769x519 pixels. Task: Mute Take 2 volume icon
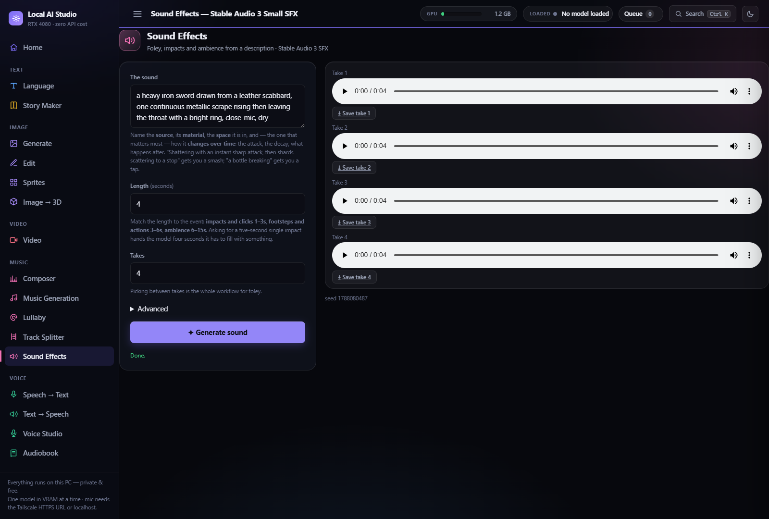734,146
